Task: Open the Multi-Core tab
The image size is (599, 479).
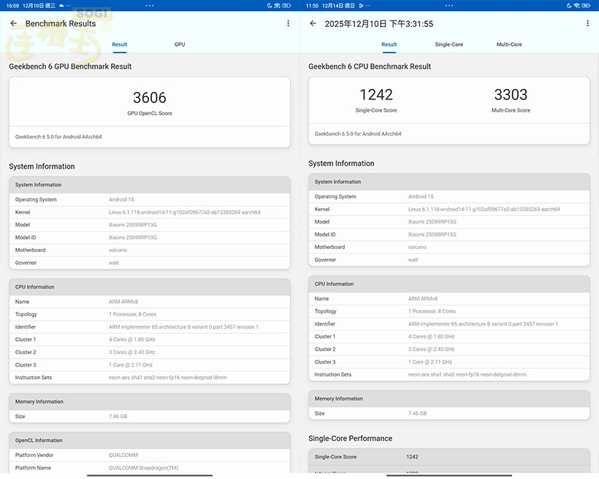Action: (509, 45)
